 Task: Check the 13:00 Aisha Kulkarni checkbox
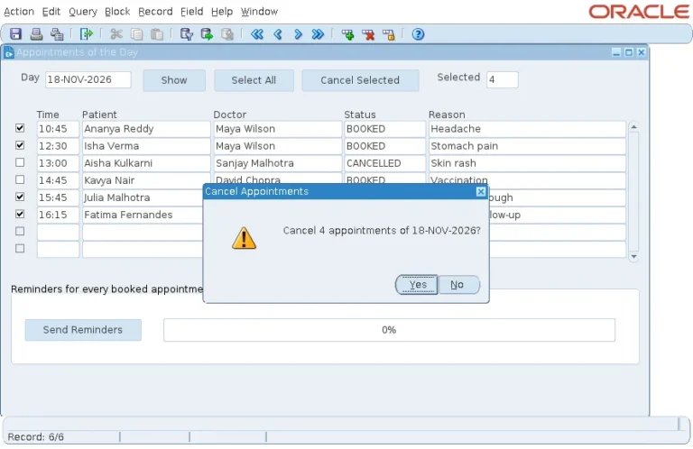click(x=20, y=162)
